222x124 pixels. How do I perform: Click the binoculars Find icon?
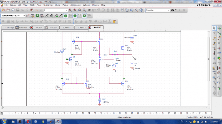click(172, 10)
